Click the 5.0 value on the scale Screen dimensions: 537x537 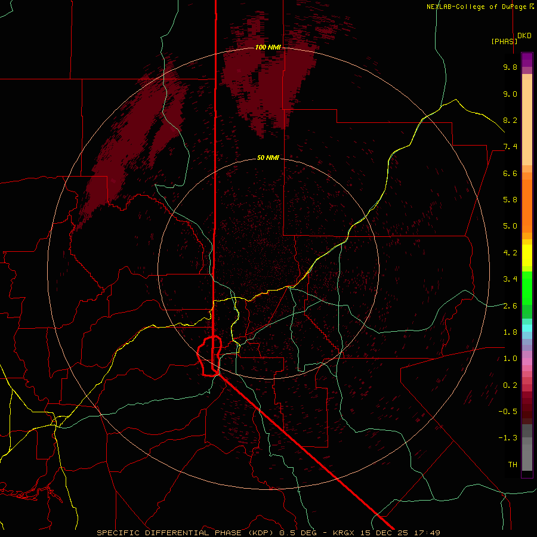510,226
